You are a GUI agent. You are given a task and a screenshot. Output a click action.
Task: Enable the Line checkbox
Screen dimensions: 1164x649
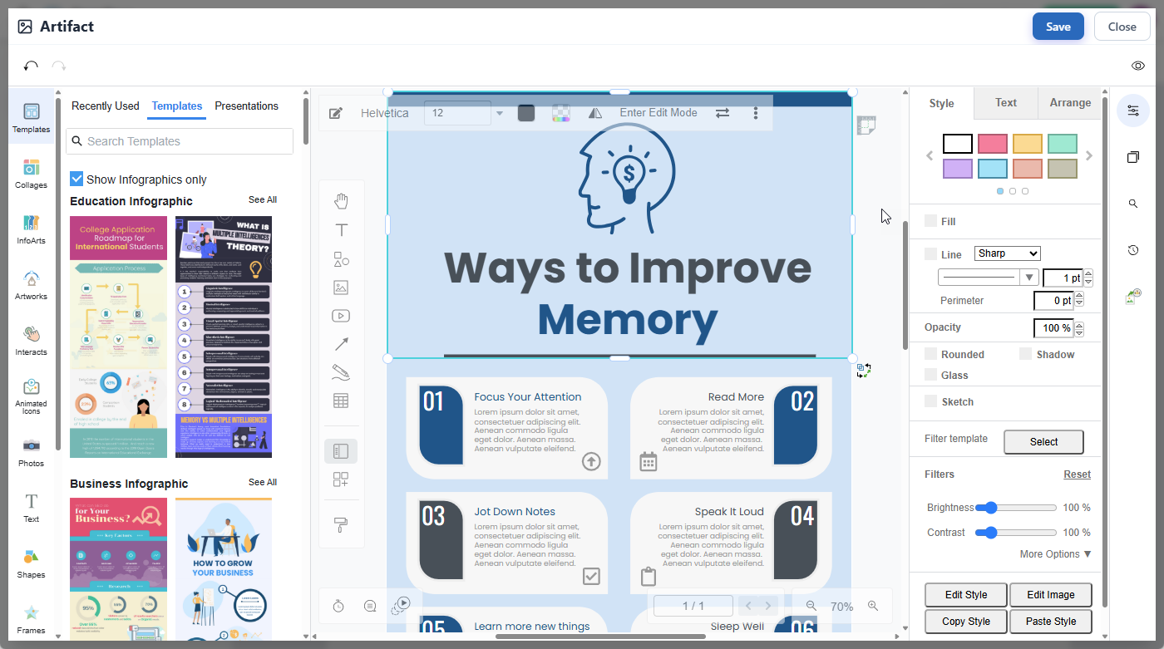930,253
